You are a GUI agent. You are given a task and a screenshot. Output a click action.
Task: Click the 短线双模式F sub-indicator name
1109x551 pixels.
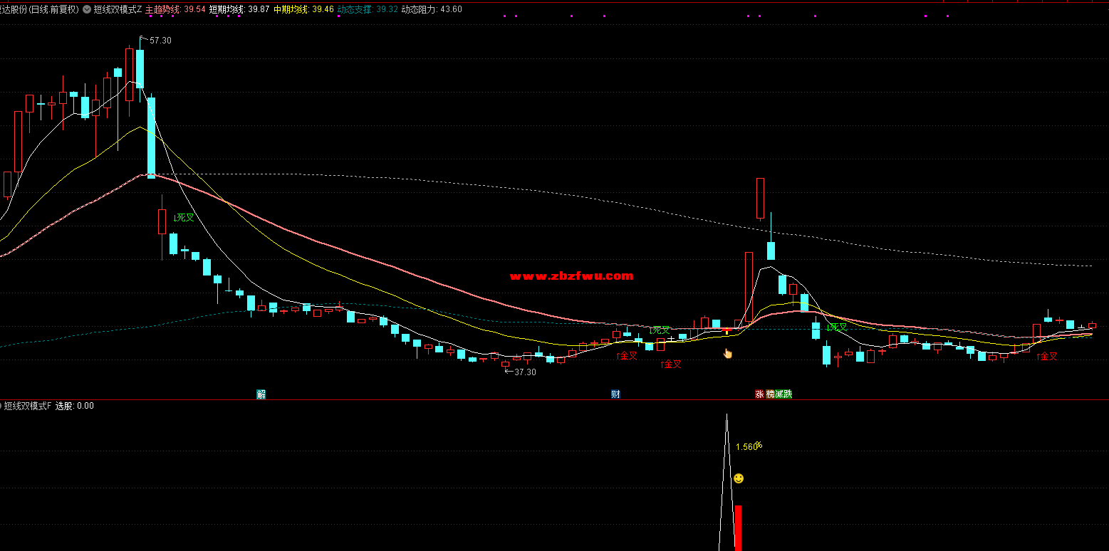click(x=28, y=406)
